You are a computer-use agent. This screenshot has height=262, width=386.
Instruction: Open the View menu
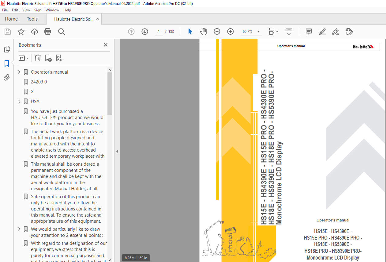(x=26, y=10)
